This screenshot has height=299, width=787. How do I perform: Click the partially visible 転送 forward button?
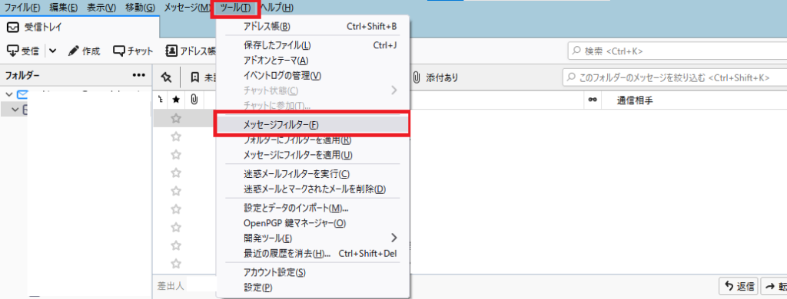(775, 287)
